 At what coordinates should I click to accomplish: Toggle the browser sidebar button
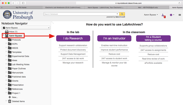coord(23,3)
